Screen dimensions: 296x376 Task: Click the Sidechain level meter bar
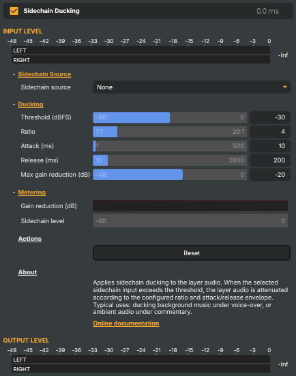tap(190, 221)
